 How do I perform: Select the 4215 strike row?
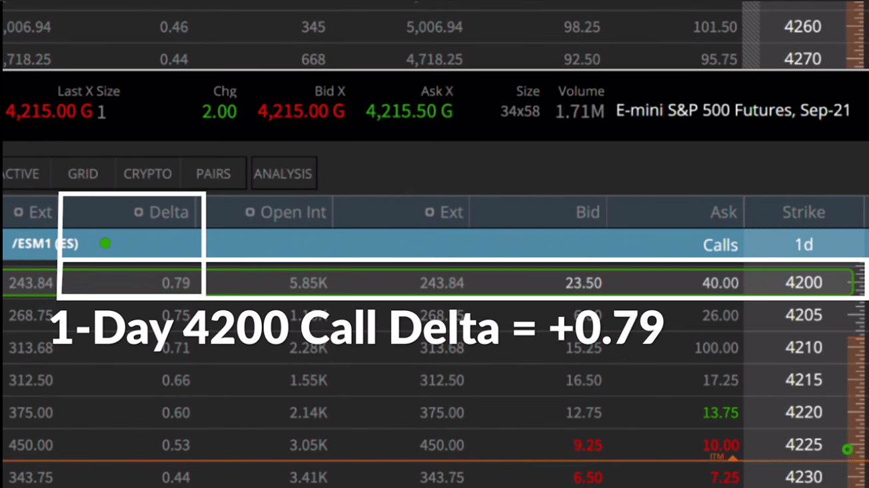434,380
